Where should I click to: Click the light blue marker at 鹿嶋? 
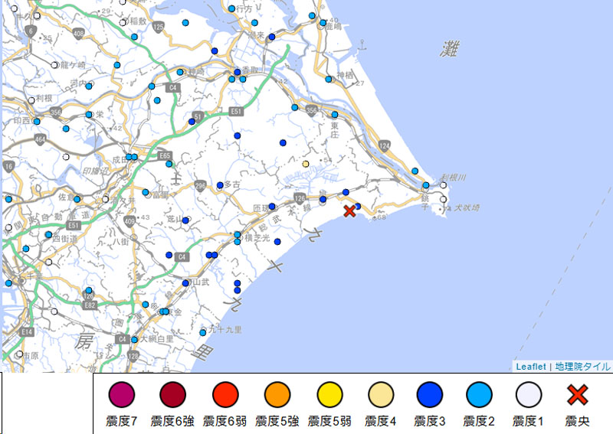click(x=323, y=23)
